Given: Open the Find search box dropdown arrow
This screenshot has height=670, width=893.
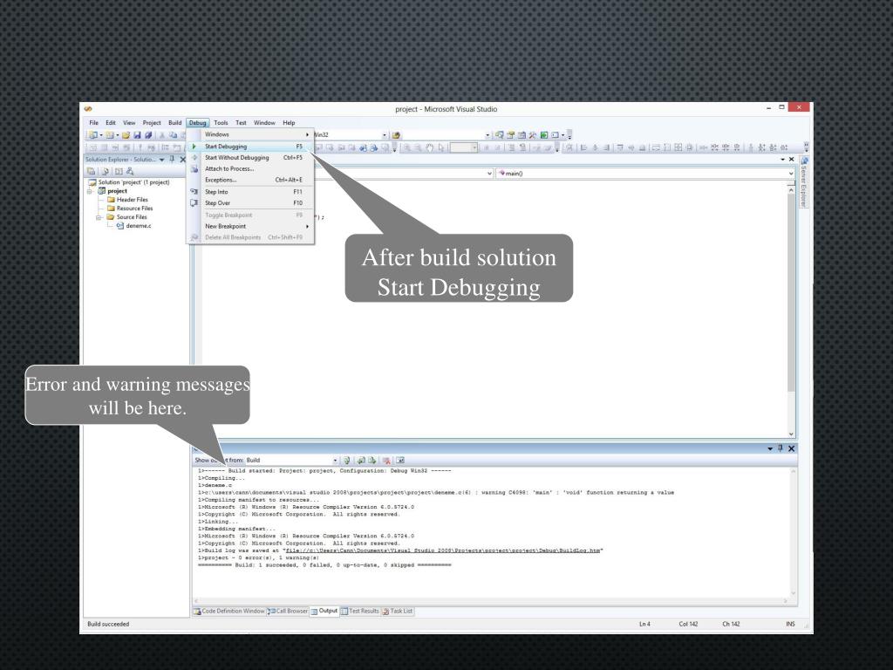Looking at the screenshot, I should click(x=487, y=135).
